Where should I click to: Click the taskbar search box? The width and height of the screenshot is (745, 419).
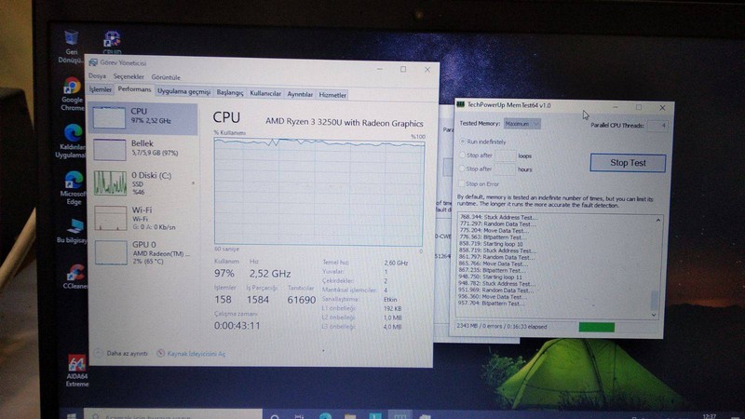point(173,415)
